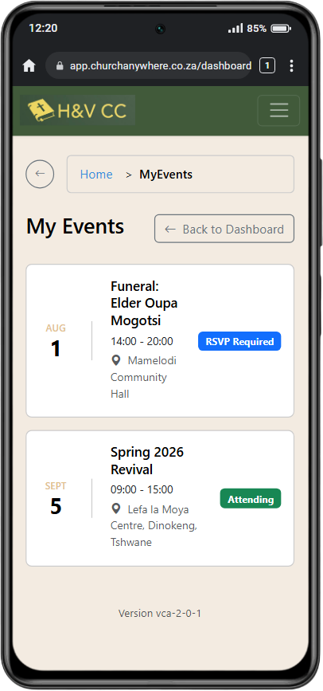Image resolution: width=323 pixels, height=691 pixels.
Task: Click the H&V CC bible logo
Action: pyautogui.click(x=77, y=110)
